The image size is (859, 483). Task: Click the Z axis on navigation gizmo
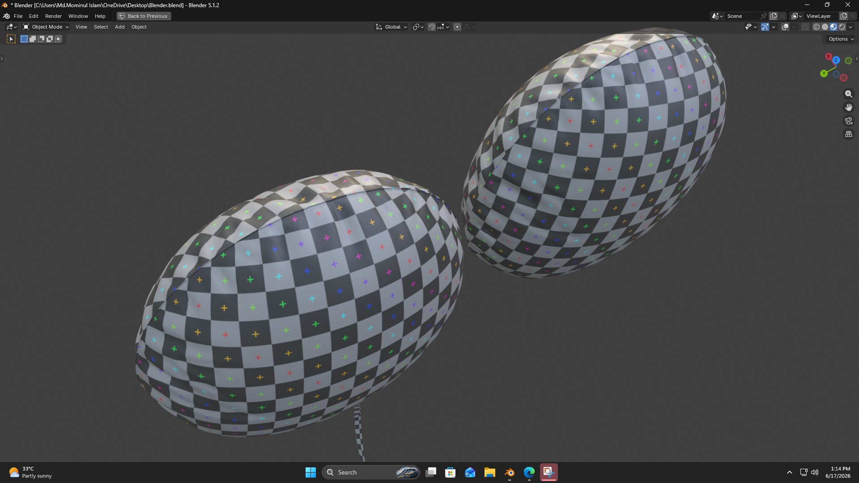tap(835, 60)
